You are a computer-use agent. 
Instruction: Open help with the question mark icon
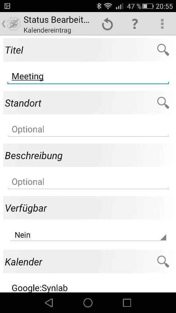[x=135, y=24]
